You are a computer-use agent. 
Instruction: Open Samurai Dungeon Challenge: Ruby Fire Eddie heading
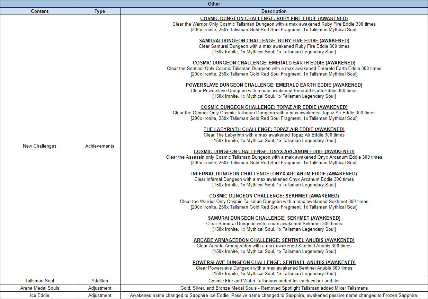[274, 41]
